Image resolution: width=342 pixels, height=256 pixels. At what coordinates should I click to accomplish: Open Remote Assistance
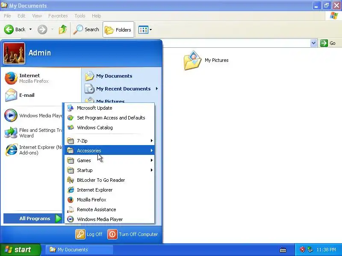coord(109,209)
